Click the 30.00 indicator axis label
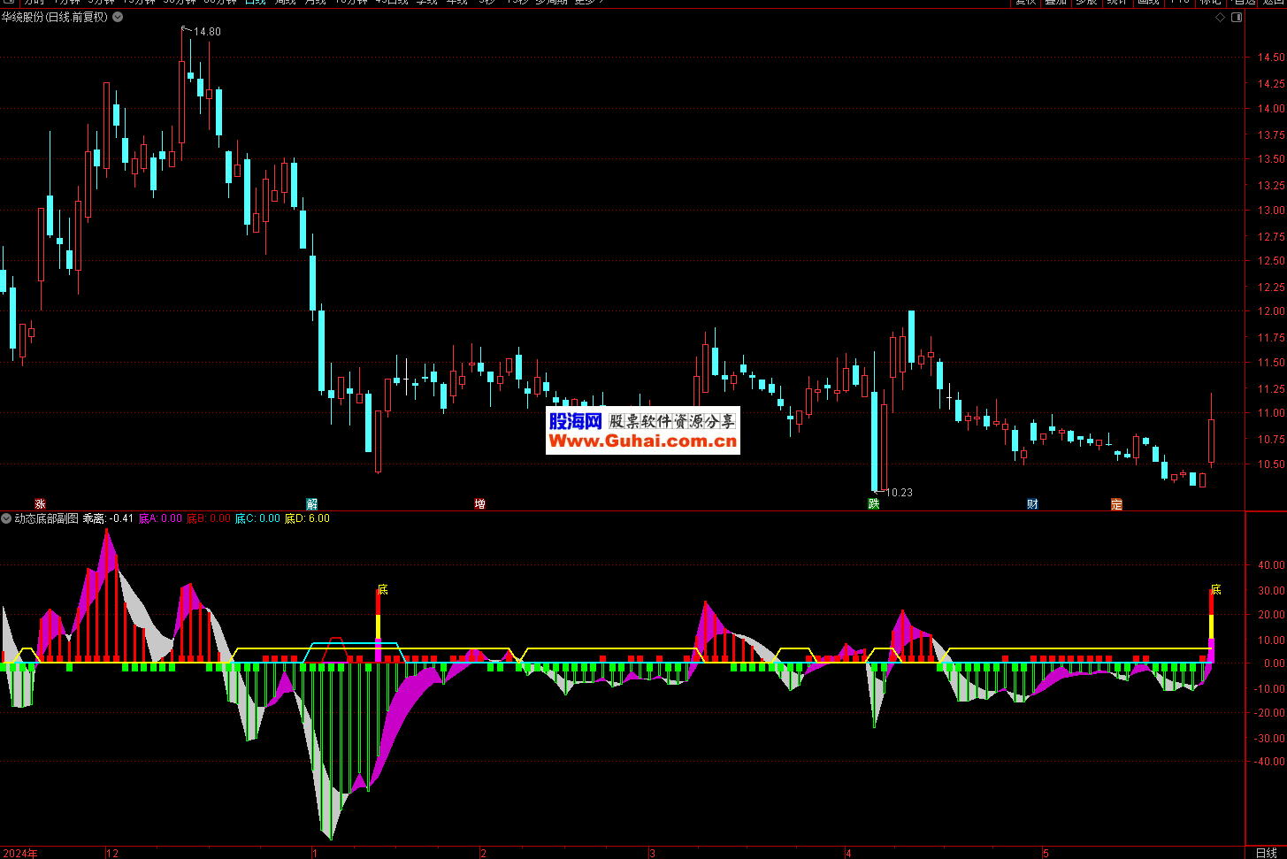Image resolution: width=1287 pixels, height=859 pixels. point(1272,591)
